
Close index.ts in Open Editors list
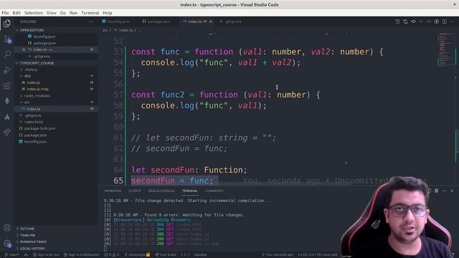[24, 49]
